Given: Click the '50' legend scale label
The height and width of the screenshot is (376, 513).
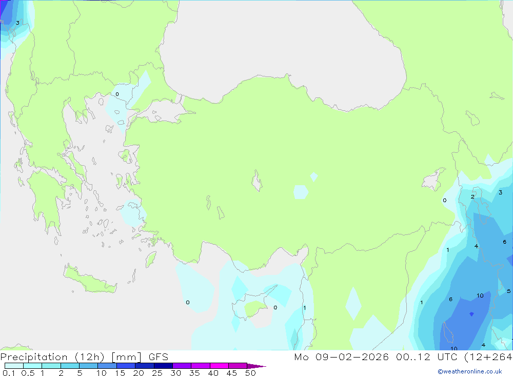Looking at the screenshot, I should pos(250,373).
